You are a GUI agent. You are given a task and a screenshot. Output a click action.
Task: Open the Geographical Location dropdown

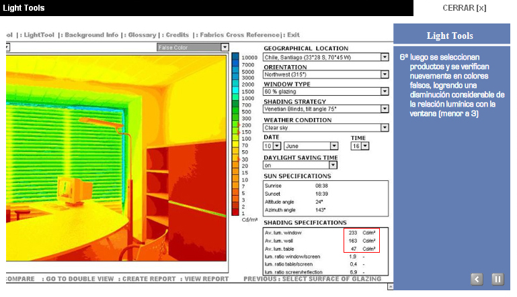(385, 57)
